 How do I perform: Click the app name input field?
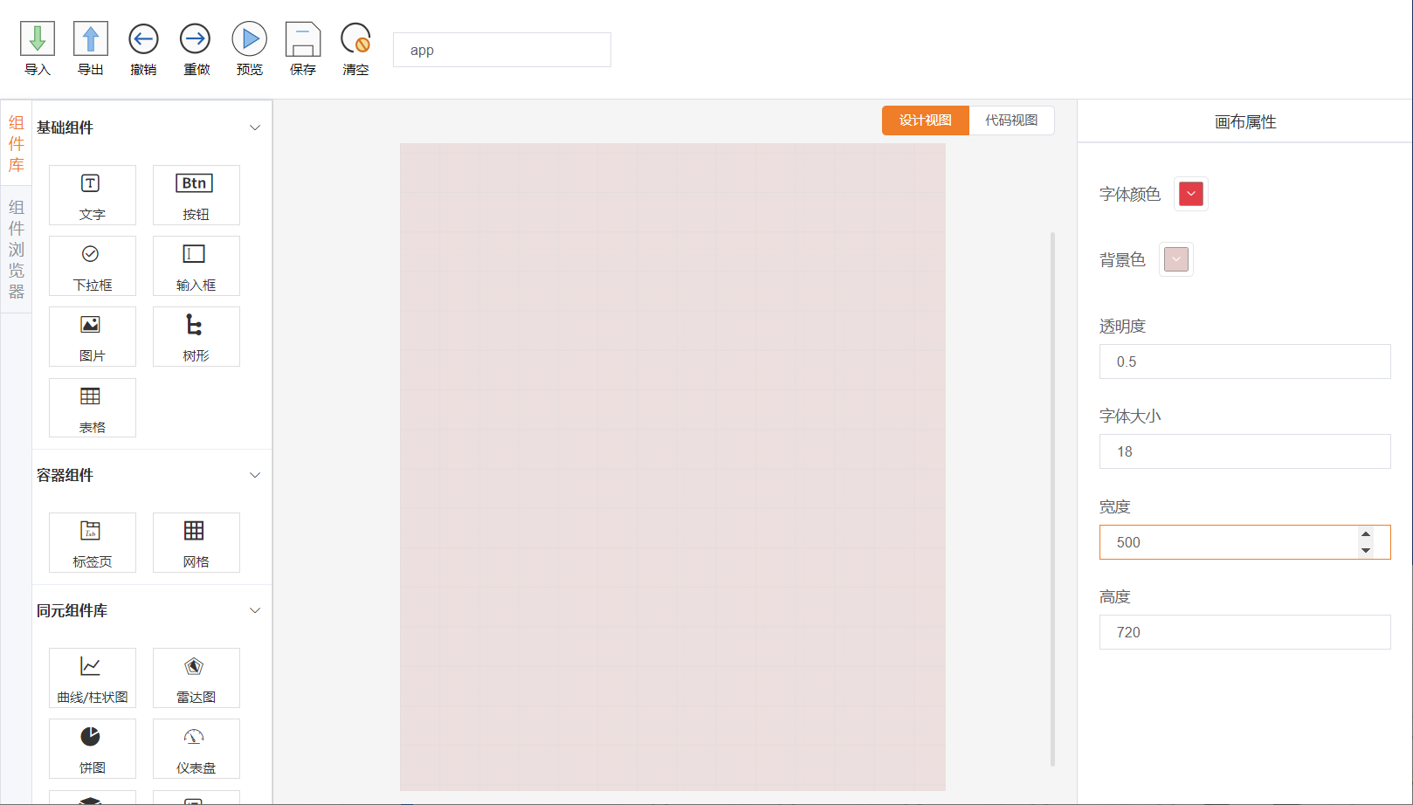(x=502, y=50)
